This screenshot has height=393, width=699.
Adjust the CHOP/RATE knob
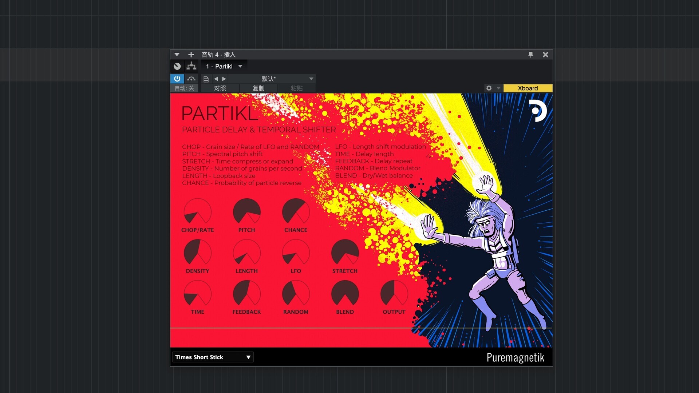tap(197, 212)
